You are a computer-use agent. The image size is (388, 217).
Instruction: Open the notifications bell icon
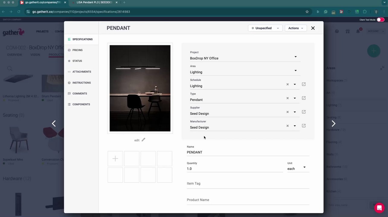[x=358, y=31]
